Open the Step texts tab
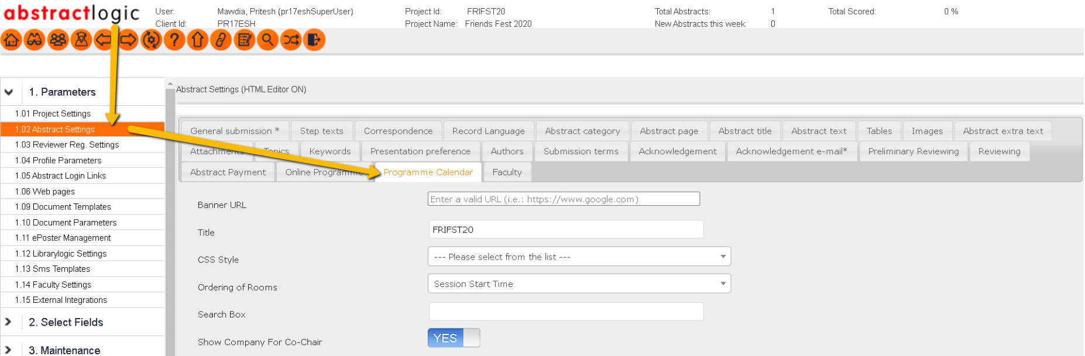1085x356 pixels. tap(322, 131)
